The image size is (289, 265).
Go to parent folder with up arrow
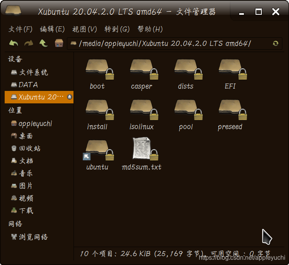(x=44, y=43)
